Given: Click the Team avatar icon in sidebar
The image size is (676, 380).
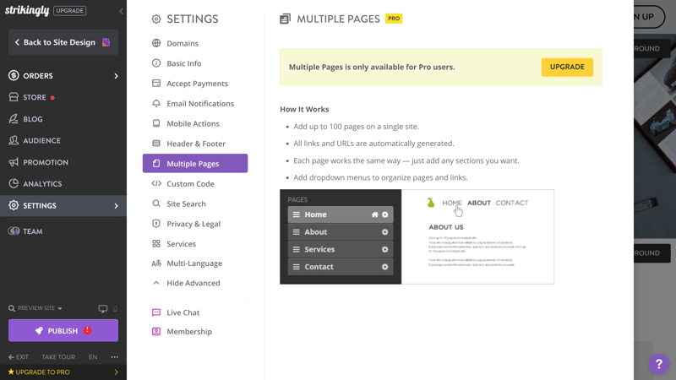Looking at the screenshot, I should click(14, 231).
